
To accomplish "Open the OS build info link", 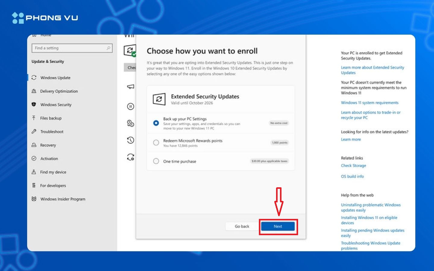I will (352, 176).
